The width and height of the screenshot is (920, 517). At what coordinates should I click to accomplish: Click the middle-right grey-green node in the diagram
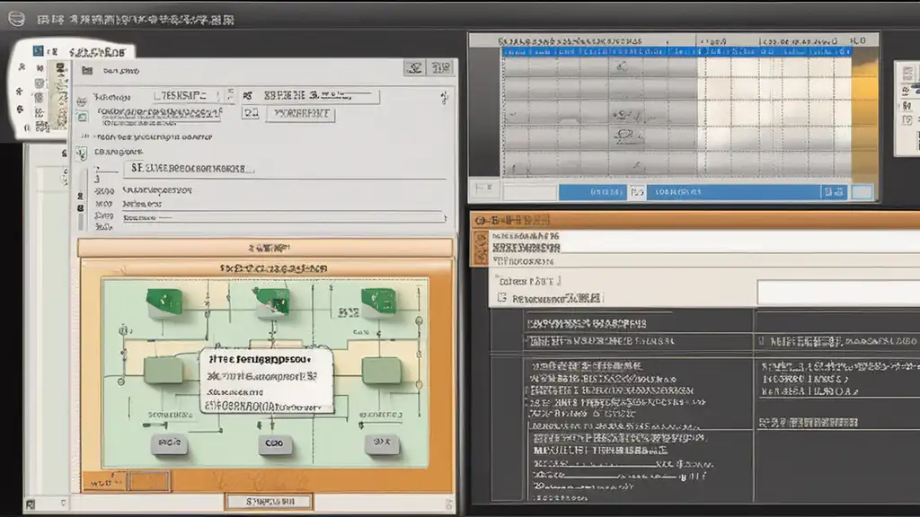coord(378,370)
